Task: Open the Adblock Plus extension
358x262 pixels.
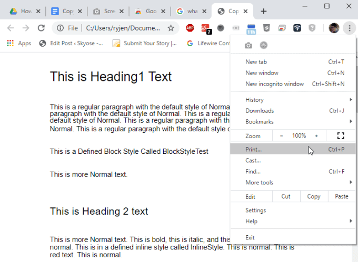Action: [190, 28]
